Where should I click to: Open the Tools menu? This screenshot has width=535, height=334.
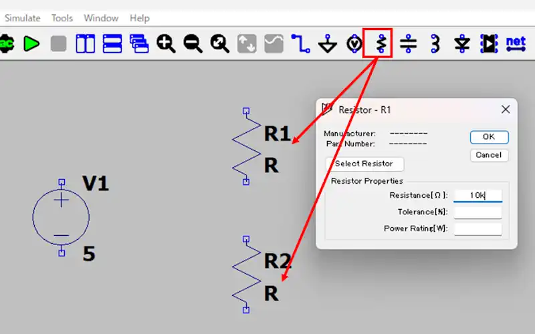coord(62,18)
